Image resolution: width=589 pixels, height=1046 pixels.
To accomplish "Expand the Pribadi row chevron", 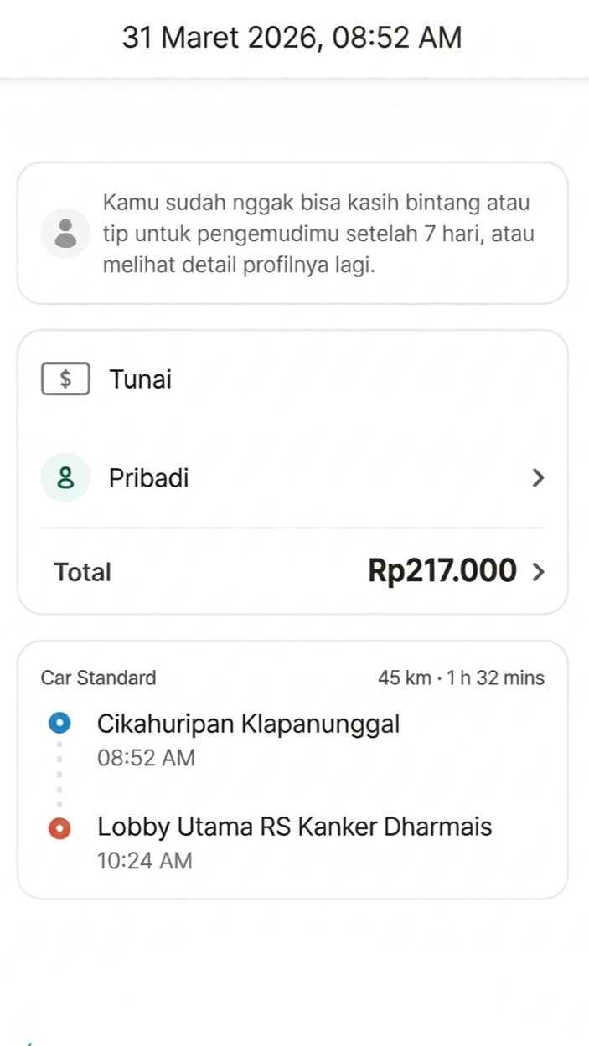I will coord(538,478).
